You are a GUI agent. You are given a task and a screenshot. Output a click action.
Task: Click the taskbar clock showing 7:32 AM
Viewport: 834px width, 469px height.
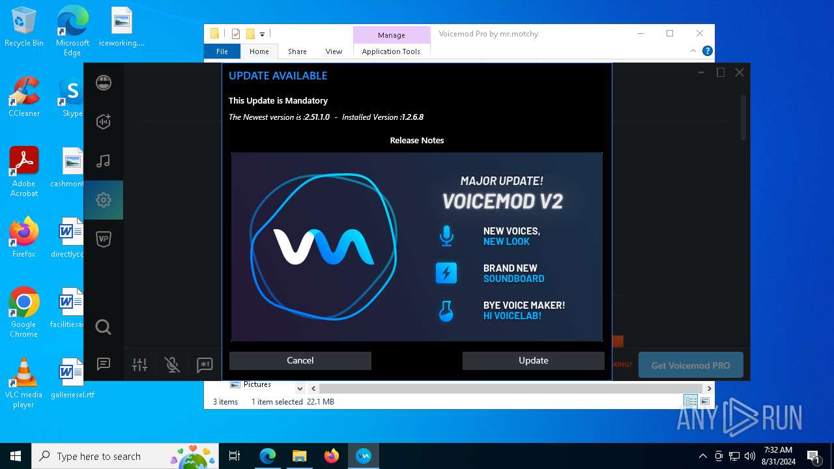point(777,456)
